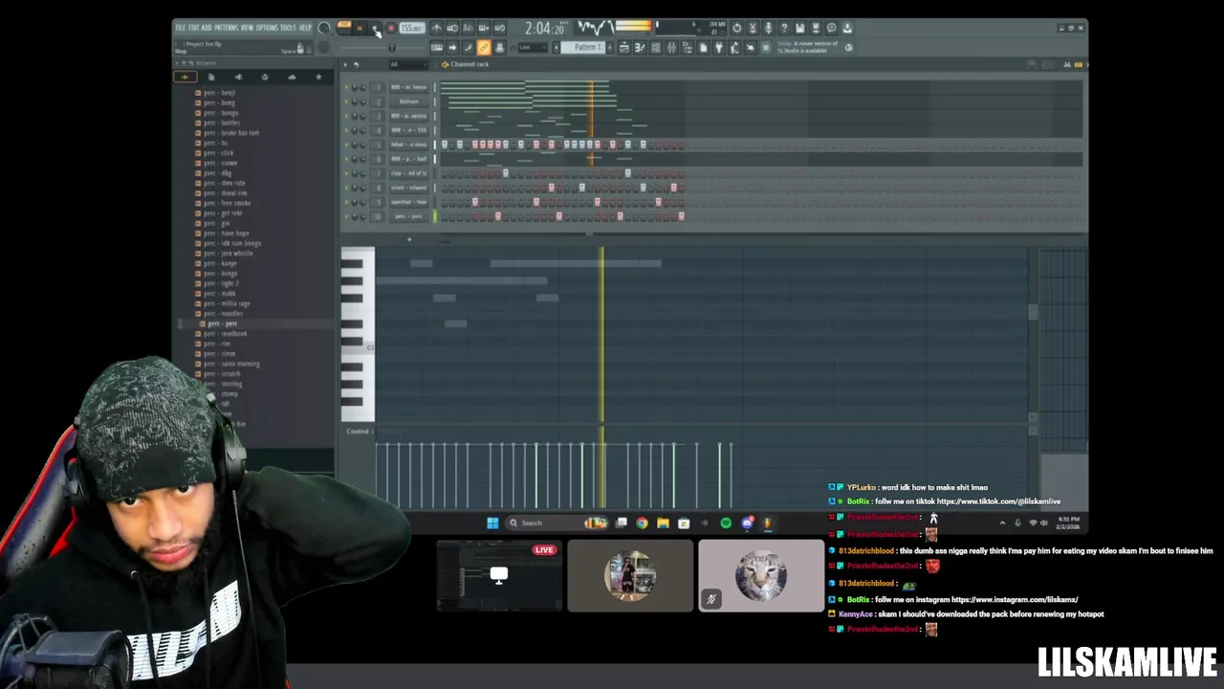This screenshot has width=1224, height=689.
Task: Open the VIEW menu
Action: pyautogui.click(x=248, y=28)
